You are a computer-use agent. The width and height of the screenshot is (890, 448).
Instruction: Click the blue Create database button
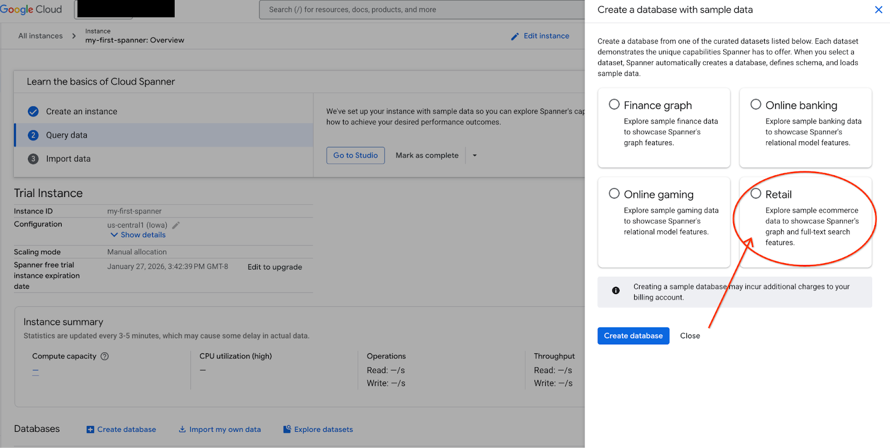tap(633, 336)
